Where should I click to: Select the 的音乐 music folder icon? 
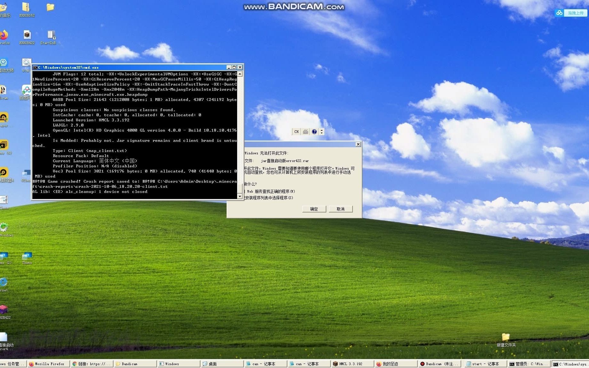pyautogui.click(x=4, y=10)
